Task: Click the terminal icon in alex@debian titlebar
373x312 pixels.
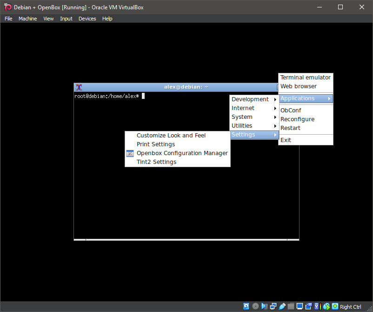Action: click(79, 87)
